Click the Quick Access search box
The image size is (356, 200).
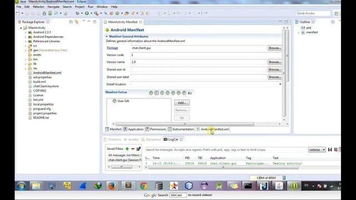click(313, 13)
